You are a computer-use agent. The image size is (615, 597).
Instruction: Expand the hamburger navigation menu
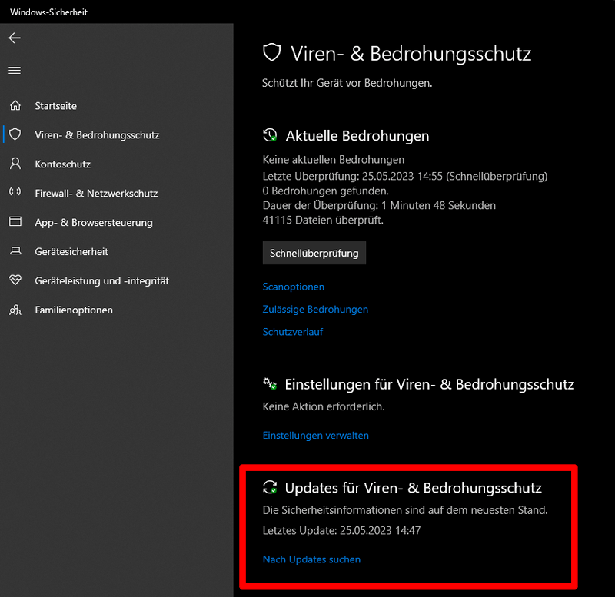tap(15, 70)
